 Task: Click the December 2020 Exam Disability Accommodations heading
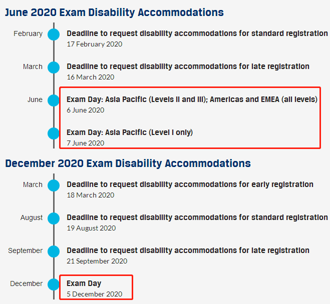(x=128, y=163)
